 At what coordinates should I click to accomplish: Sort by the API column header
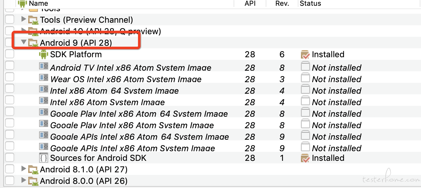(x=250, y=4)
